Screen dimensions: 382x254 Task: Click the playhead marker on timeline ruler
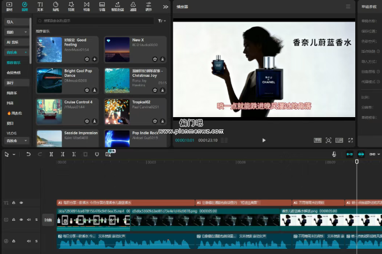point(357,162)
